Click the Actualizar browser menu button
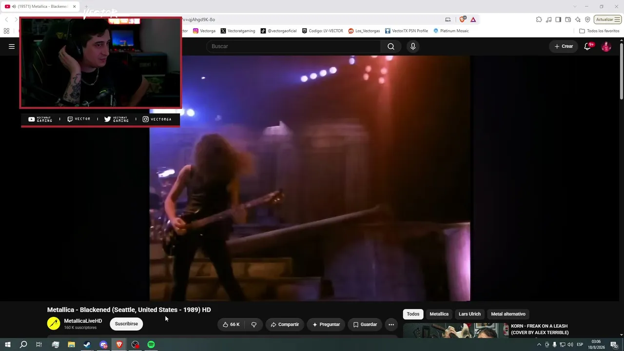The height and width of the screenshot is (351, 624). click(x=608, y=19)
